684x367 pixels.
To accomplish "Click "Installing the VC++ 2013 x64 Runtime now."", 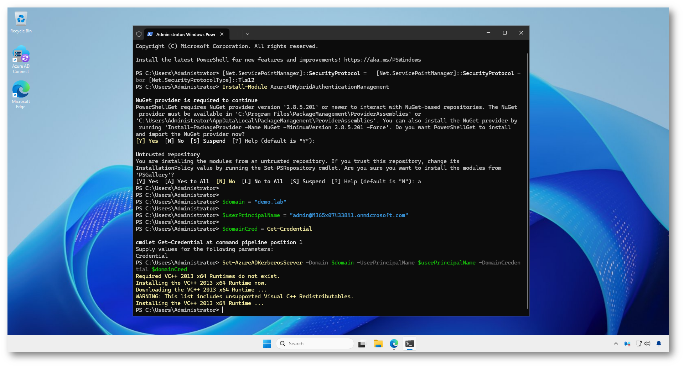I will pos(201,283).
